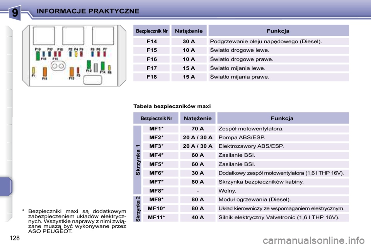Select the yellow F1 fuse in the diagram
The height and width of the screenshot is (247, 371).
[34, 70]
